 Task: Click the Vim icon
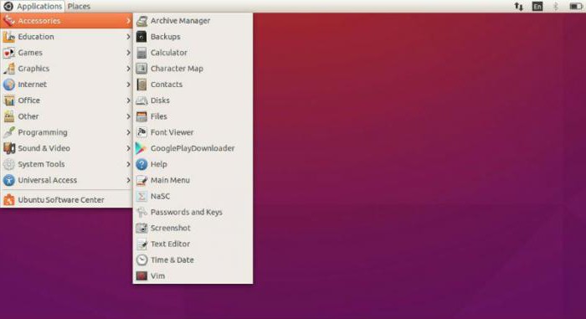point(141,276)
